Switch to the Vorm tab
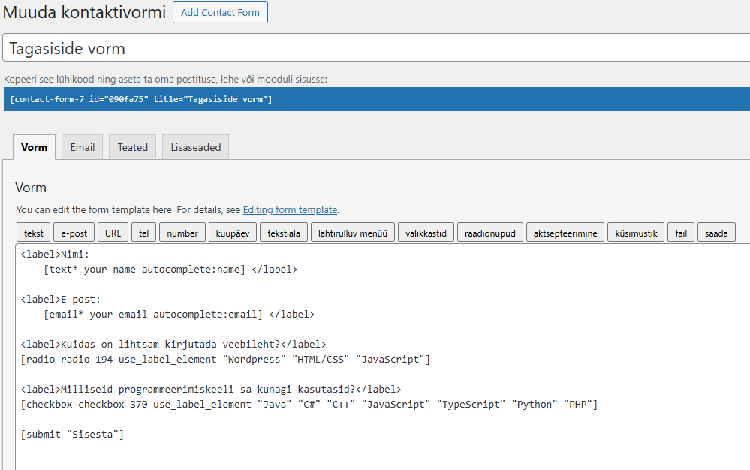The height and width of the screenshot is (470, 750). pos(34,147)
